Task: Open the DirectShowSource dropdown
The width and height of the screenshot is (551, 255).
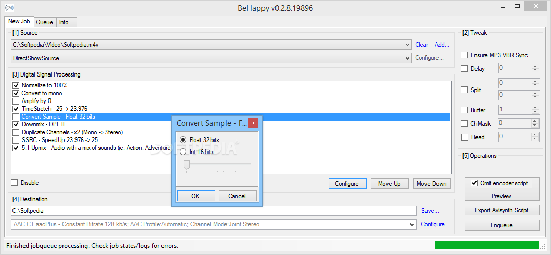Action: [407, 58]
